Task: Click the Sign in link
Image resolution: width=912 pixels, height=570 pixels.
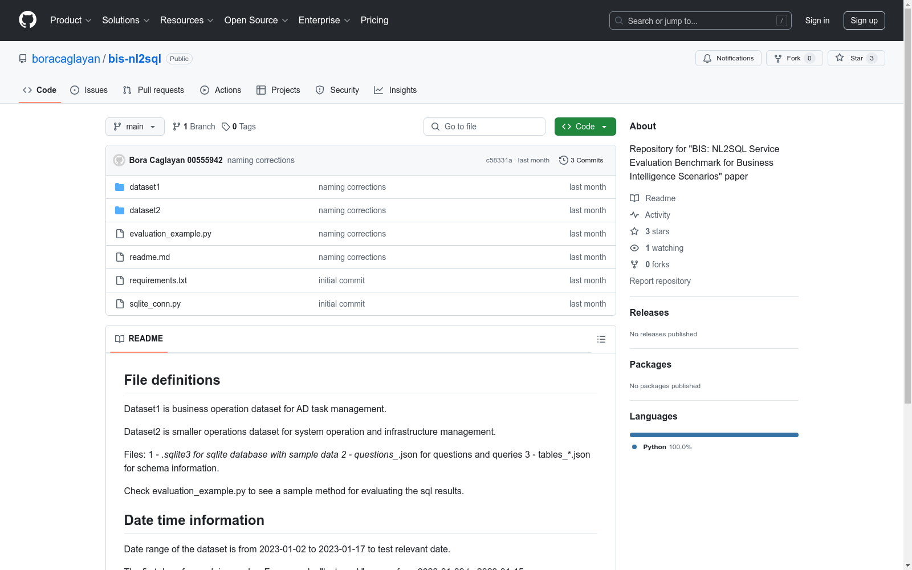Action: tap(817, 21)
